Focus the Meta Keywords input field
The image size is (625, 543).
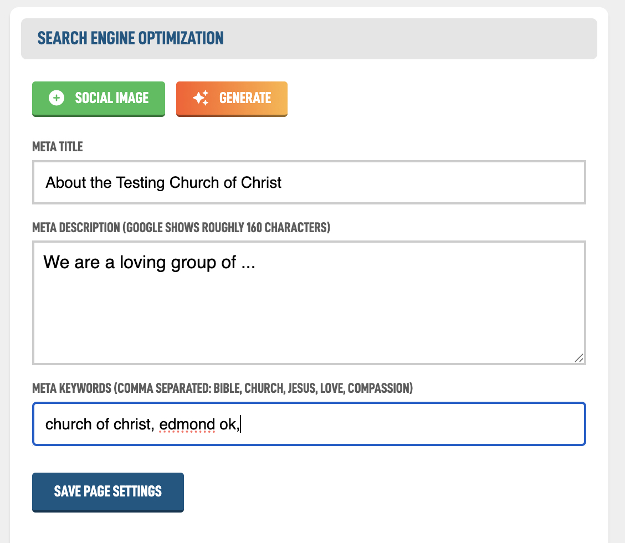coord(388,424)
